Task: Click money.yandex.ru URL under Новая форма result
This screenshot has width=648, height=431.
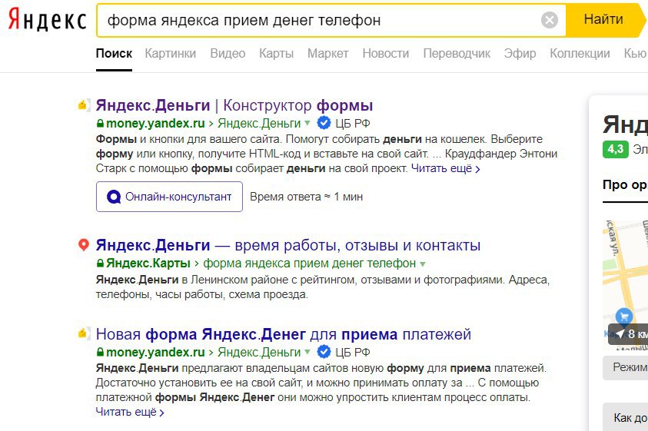Action: (x=155, y=352)
